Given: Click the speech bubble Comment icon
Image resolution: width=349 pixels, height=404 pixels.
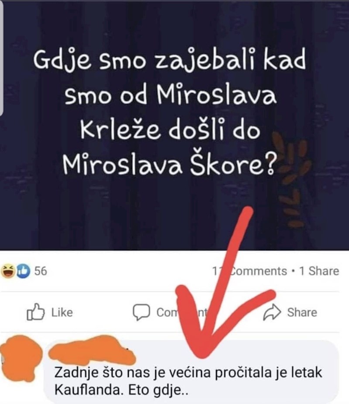Looking at the screenshot, I should pyautogui.click(x=141, y=312).
